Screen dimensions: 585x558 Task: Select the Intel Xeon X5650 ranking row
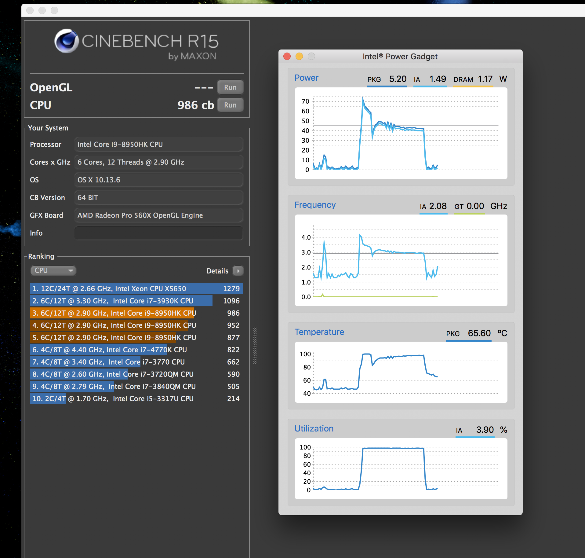click(x=136, y=289)
